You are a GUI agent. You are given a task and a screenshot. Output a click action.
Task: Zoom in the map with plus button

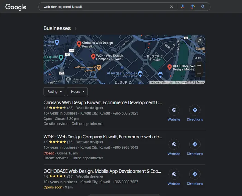(199, 65)
